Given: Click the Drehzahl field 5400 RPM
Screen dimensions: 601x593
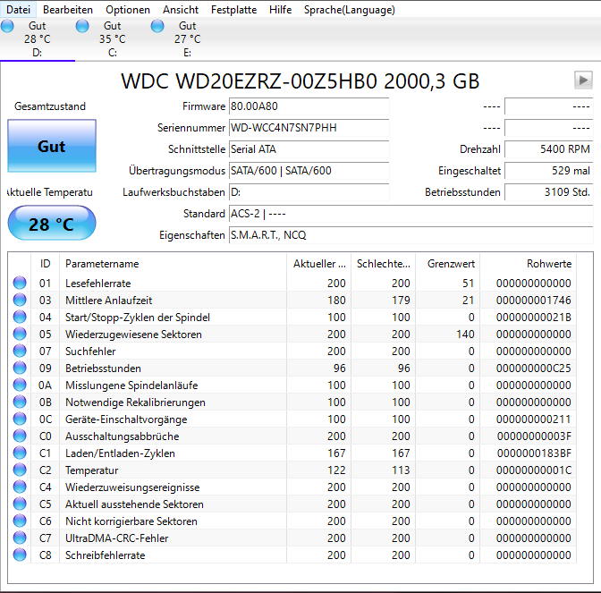Looking at the screenshot, I should click(549, 149).
